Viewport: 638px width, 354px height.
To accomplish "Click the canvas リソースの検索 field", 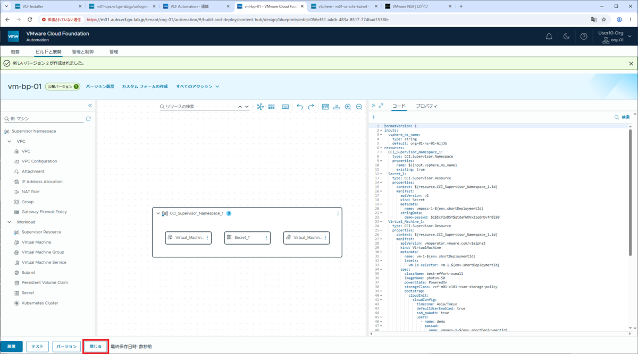I will point(198,107).
